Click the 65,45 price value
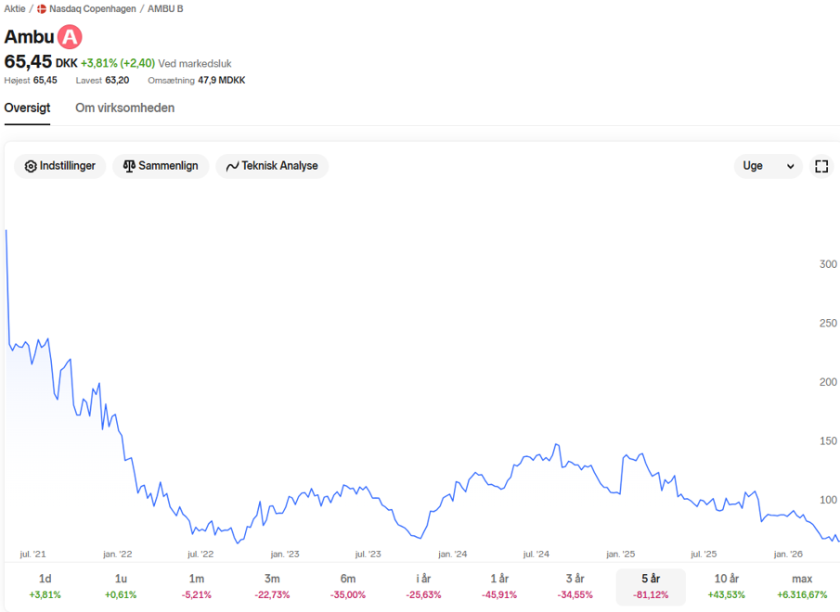840x612 pixels. (28, 62)
